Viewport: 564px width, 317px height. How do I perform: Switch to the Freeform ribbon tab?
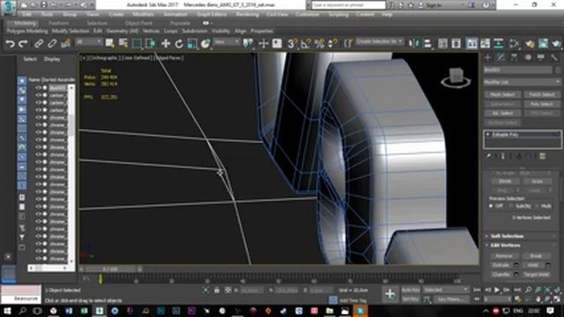tap(59, 23)
